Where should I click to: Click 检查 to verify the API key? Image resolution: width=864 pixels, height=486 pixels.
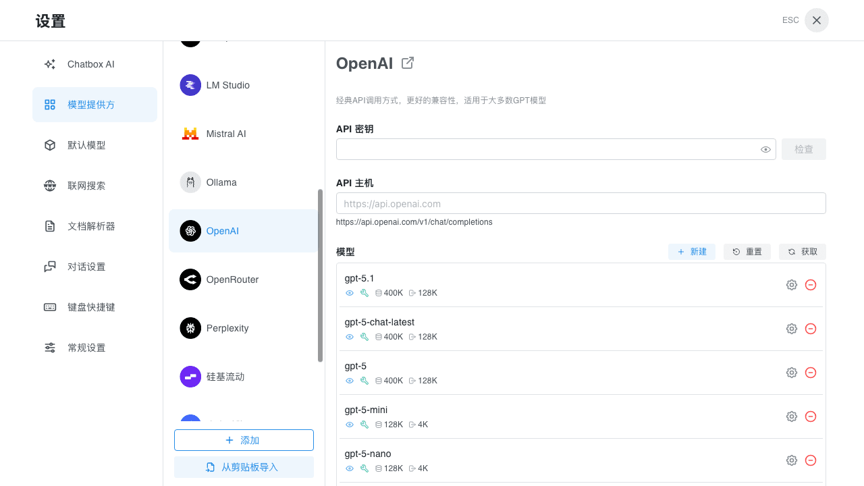[803, 149]
